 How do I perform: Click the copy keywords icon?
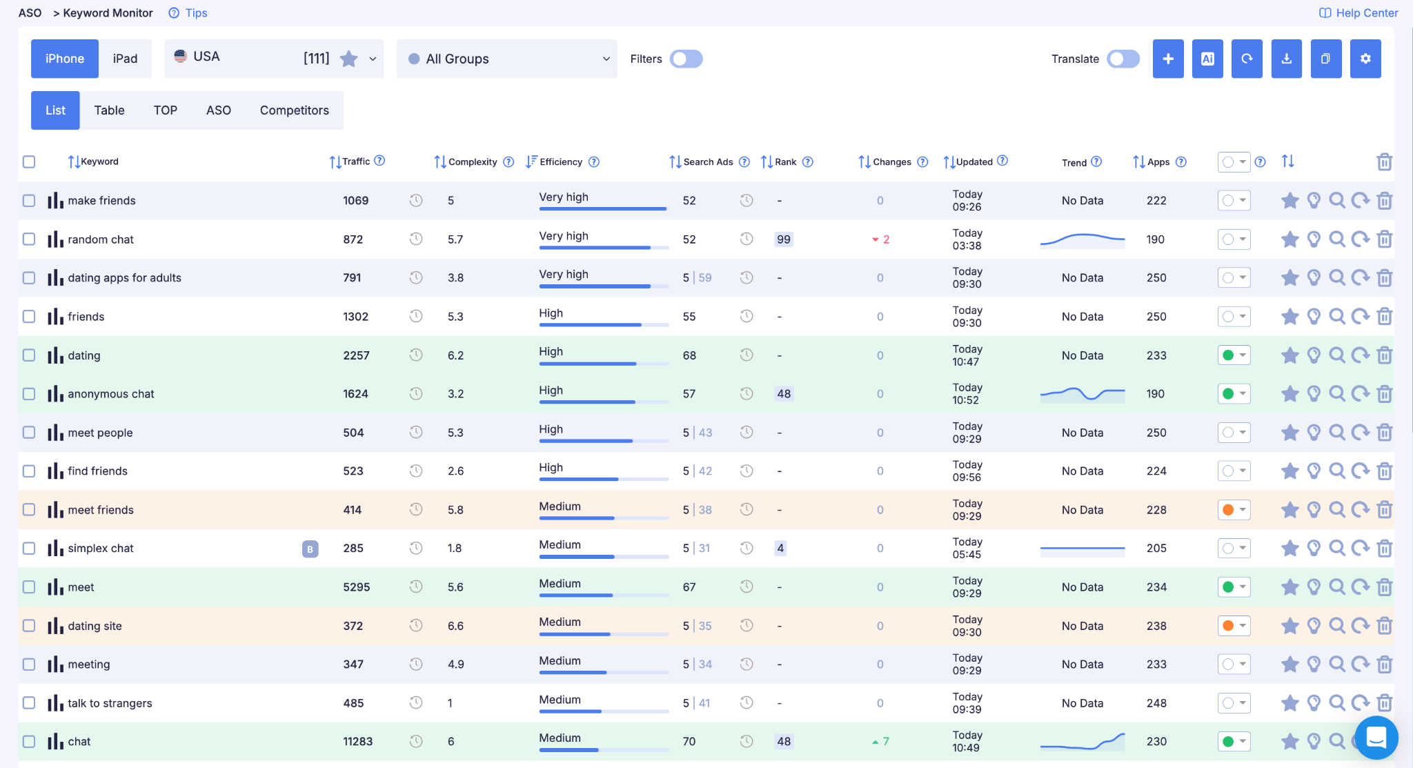point(1326,59)
